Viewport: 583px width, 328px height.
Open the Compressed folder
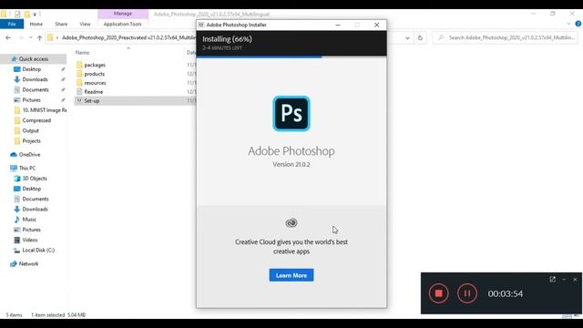(36, 120)
